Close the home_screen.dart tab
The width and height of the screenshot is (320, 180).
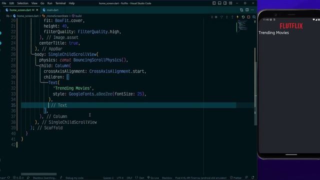tap(37, 10)
